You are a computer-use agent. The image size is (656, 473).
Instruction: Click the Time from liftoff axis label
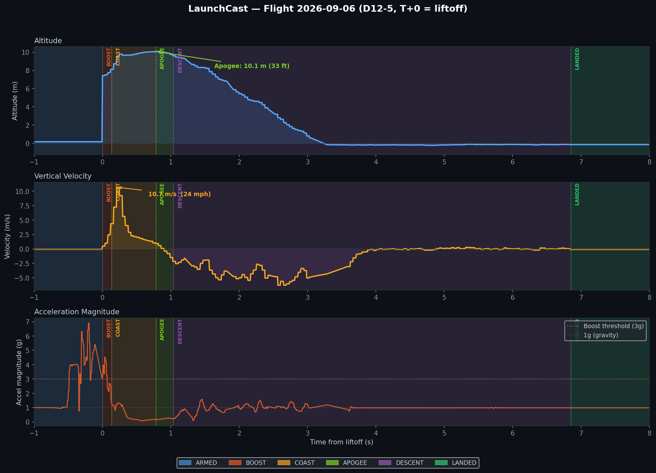[342, 442]
